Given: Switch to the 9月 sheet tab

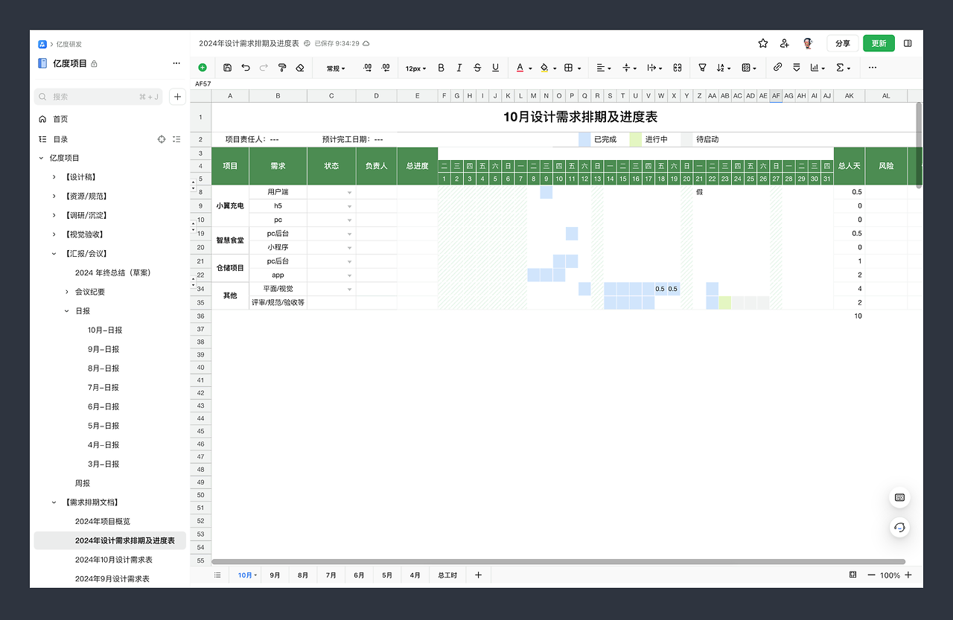Looking at the screenshot, I should tap(275, 575).
